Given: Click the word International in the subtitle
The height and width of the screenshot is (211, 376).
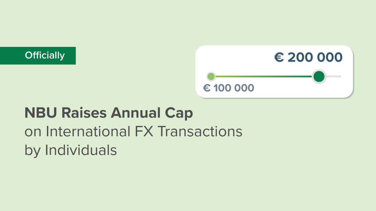Looking at the screenshot, I should pyautogui.click(x=88, y=132).
